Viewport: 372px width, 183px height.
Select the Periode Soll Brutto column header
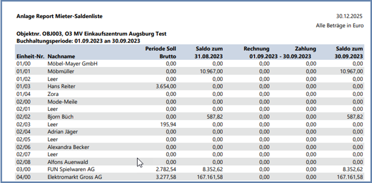161,52
